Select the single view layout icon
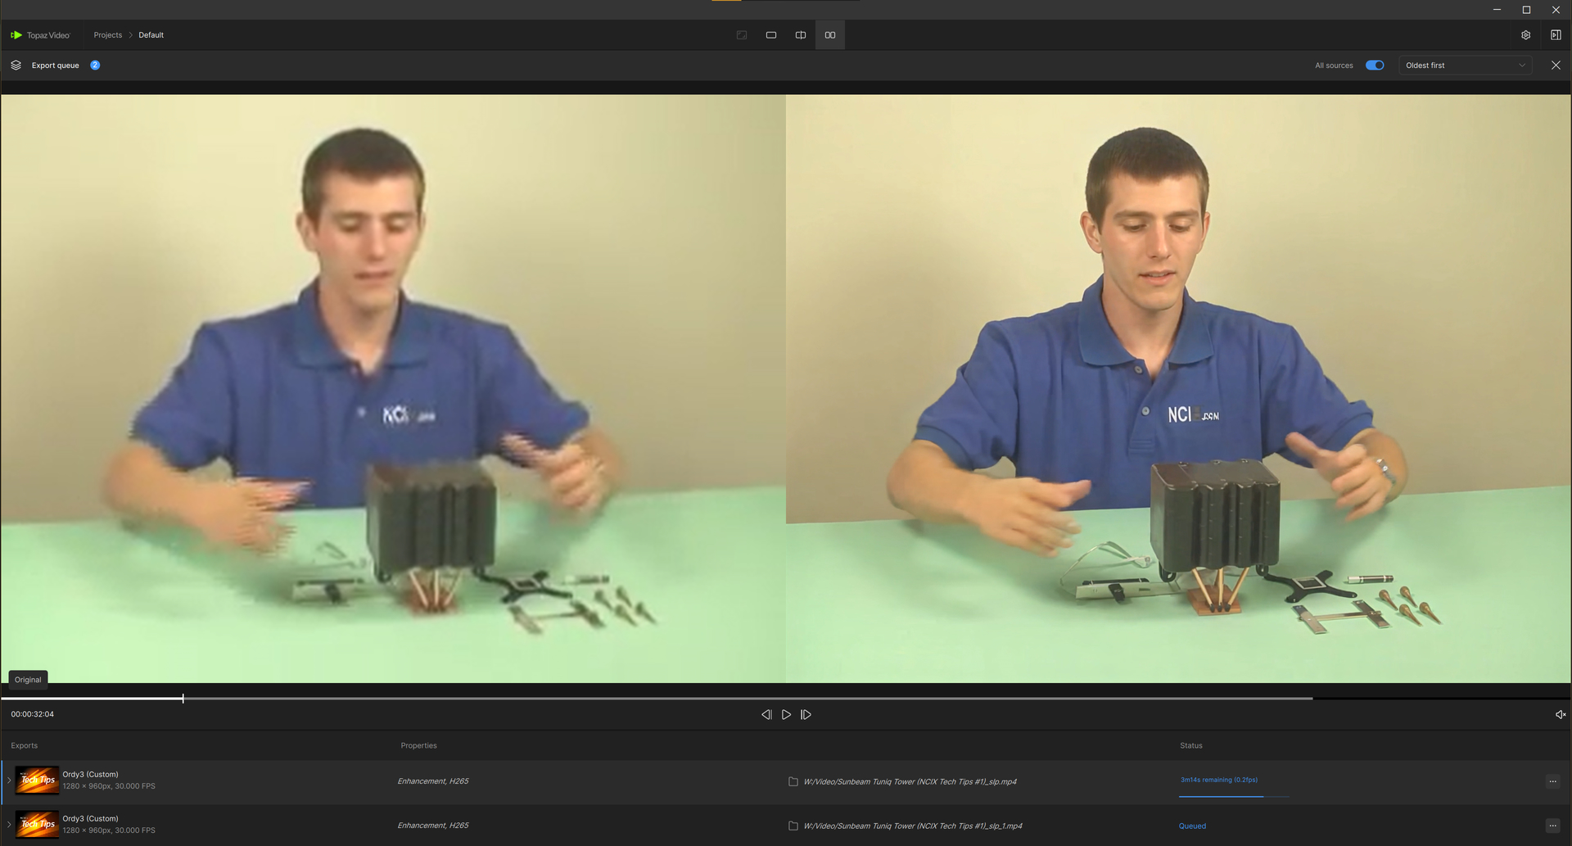1572x846 pixels. 771,35
